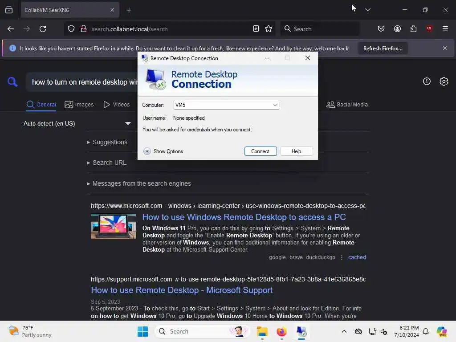Open the Pocket save icon
The image size is (456, 342).
coord(381,29)
